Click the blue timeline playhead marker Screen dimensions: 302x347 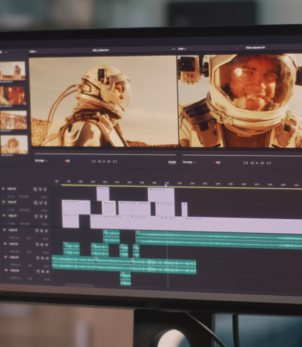click(166, 185)
